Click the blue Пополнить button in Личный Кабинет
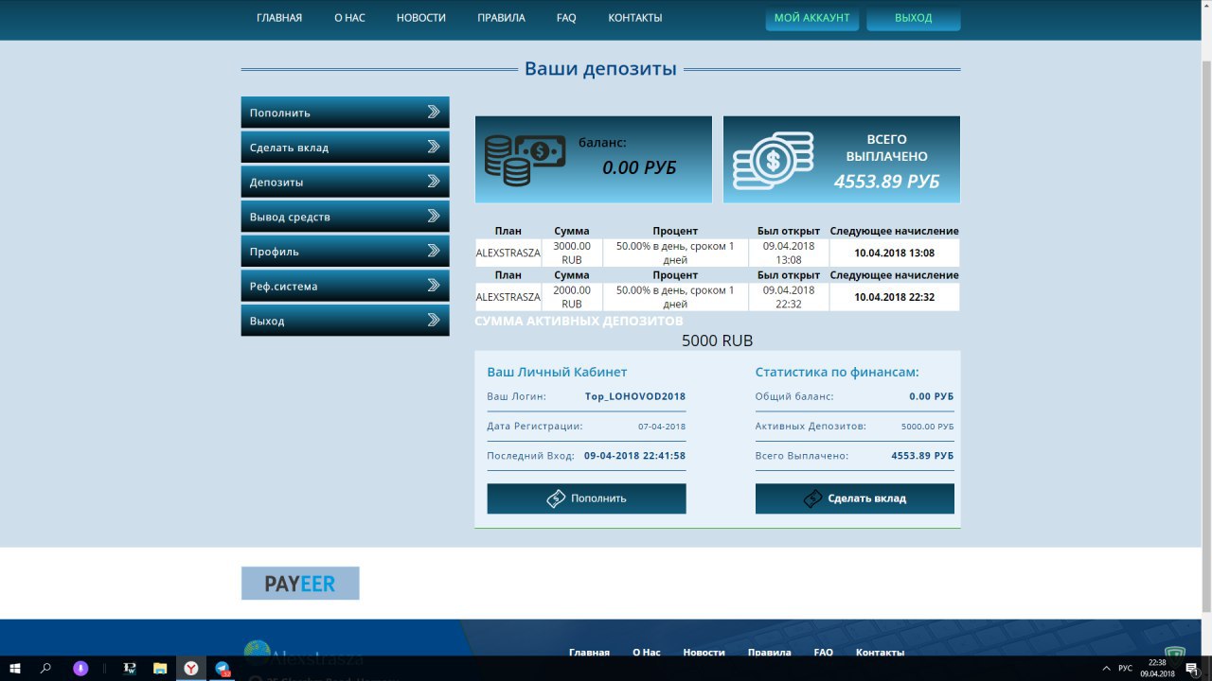The image size is (1212, 681). tap(586, 498)
